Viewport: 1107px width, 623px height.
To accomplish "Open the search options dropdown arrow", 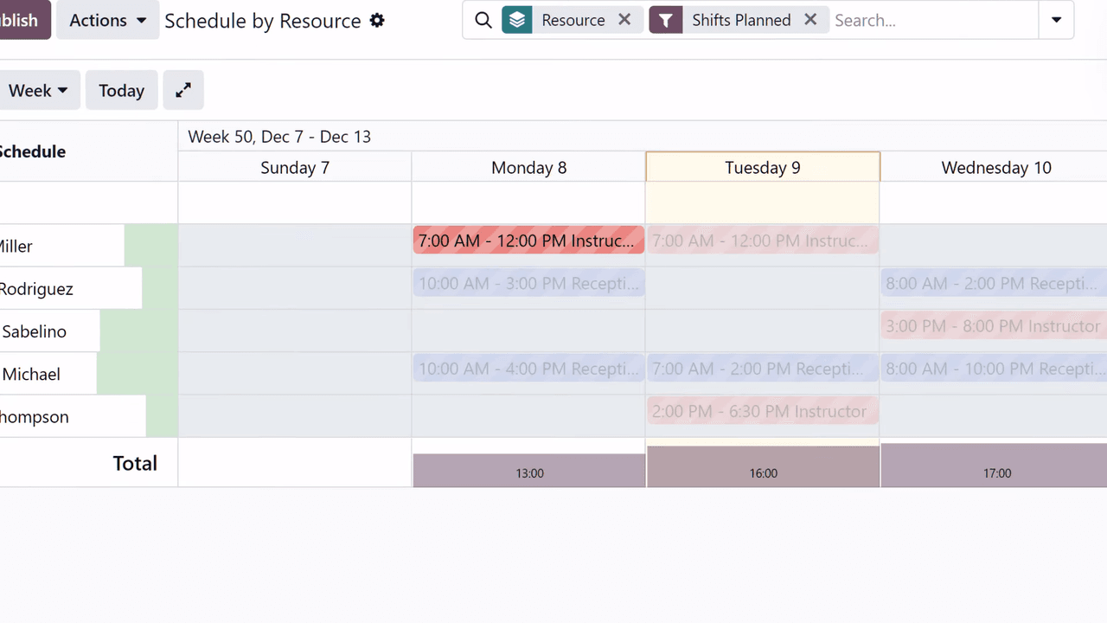I will pos(1056,21).
